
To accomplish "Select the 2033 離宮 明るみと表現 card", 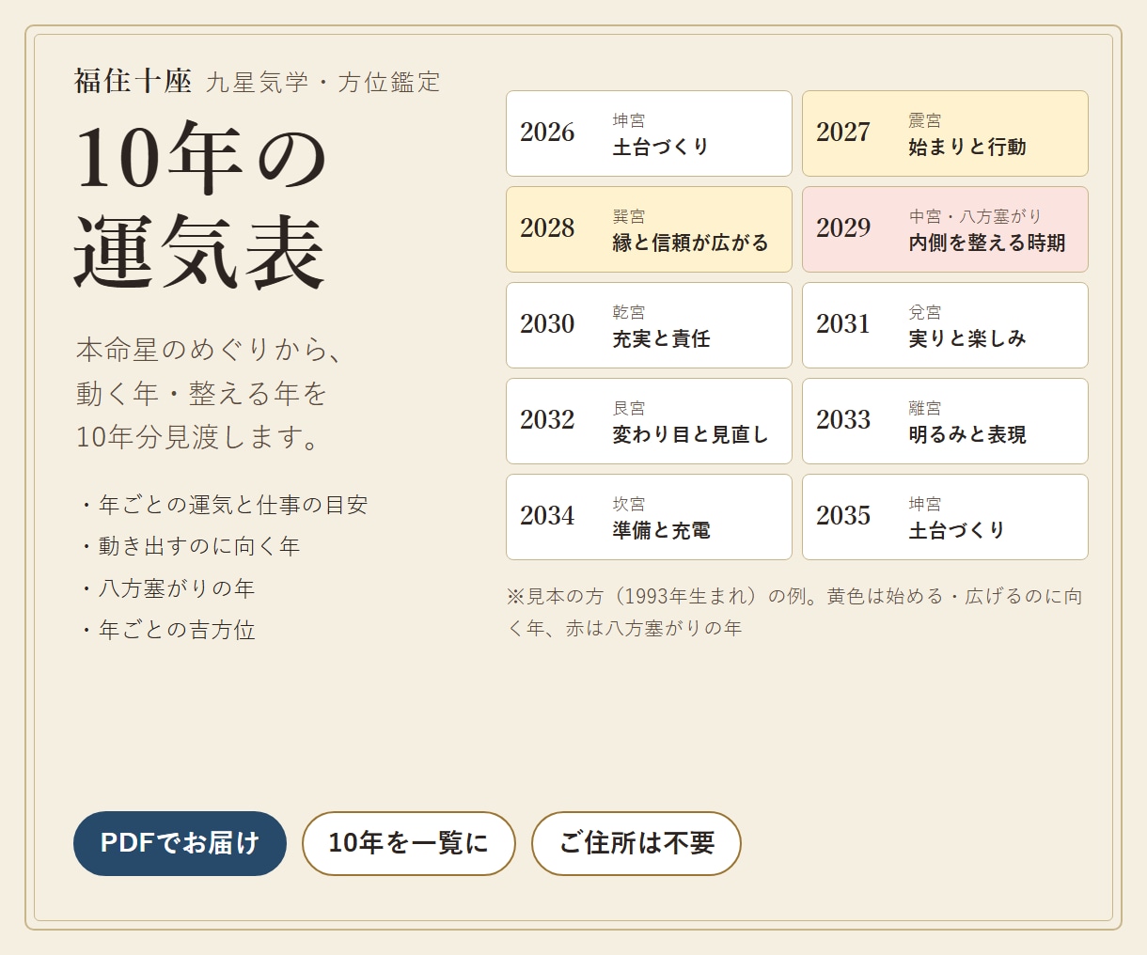I will pos(945,421).
